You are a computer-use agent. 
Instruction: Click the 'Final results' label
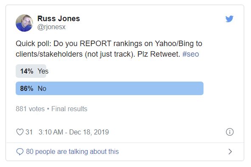(x=69, y=109)
